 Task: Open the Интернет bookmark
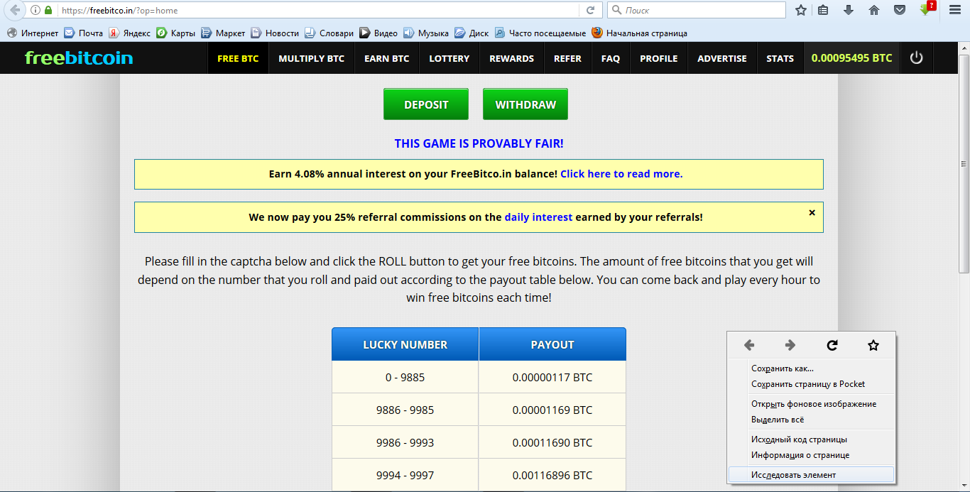point(33,33)
